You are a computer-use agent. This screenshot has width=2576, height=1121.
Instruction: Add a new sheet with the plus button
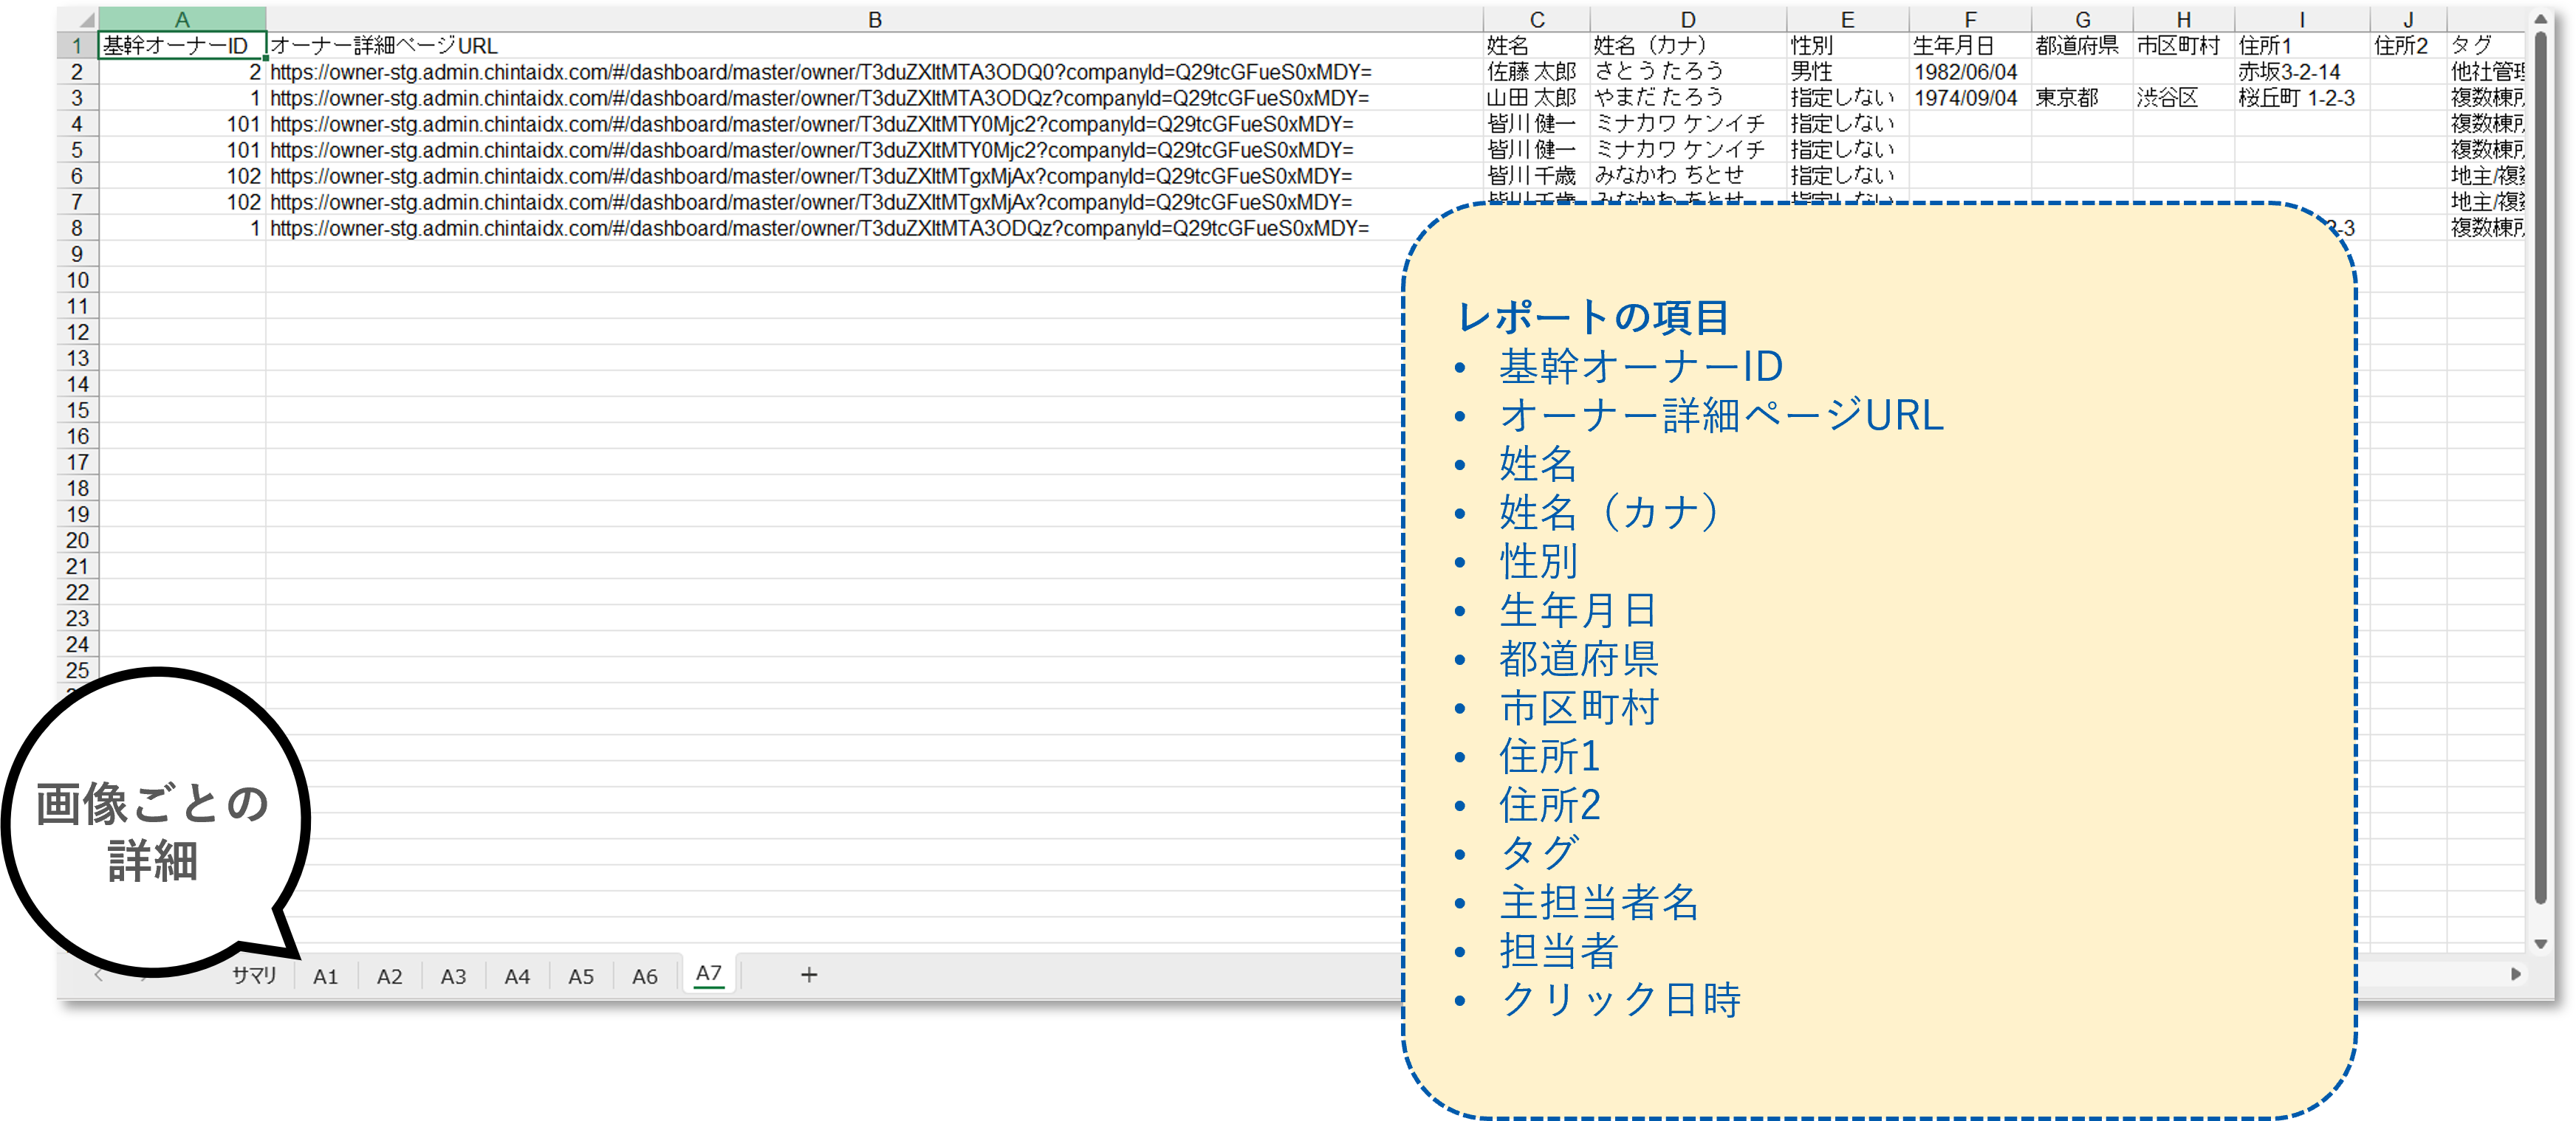(x=808, y=974)
